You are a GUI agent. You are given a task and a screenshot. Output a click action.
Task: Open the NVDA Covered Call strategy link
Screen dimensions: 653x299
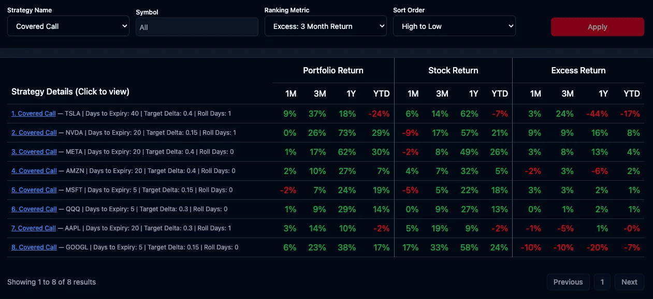(34, 133)
